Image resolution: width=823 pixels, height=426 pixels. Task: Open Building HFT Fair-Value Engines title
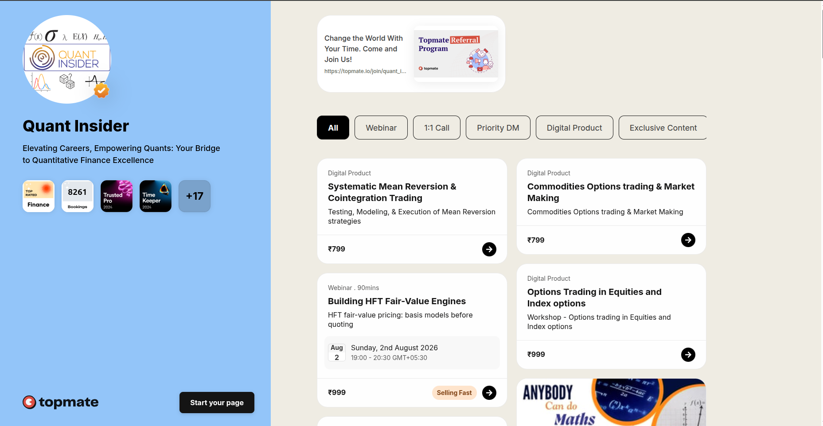click(x=397, y=301)
